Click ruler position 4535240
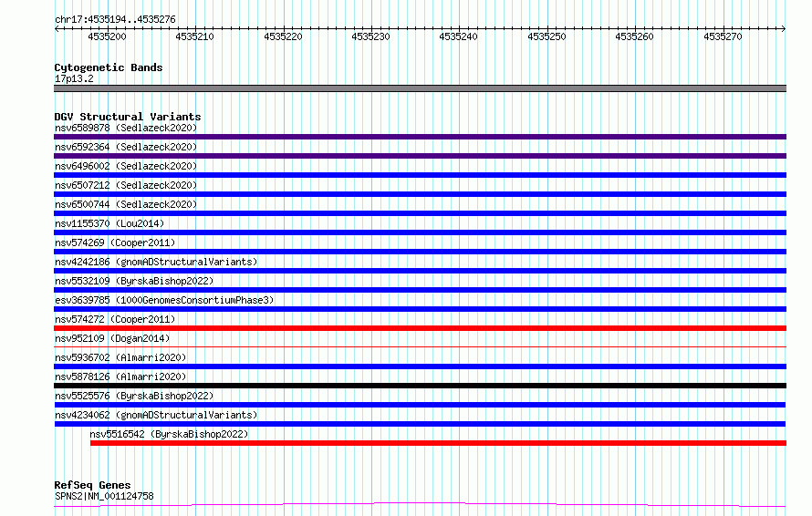The width and height of the screenshot is (812, 516). (458, 36)
